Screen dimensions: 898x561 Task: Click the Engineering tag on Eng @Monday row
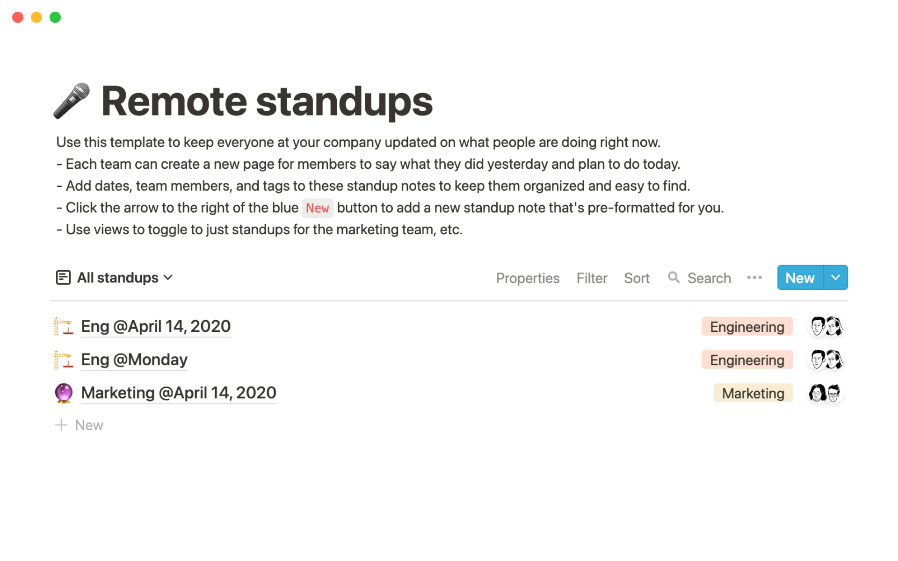747,360
